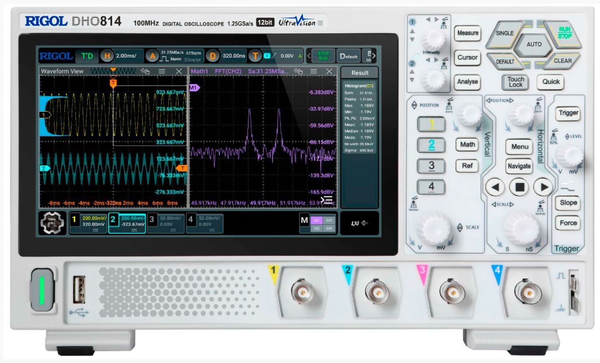
Task: Select the cyan channel 2 ground marker
Action: point(45,168)
